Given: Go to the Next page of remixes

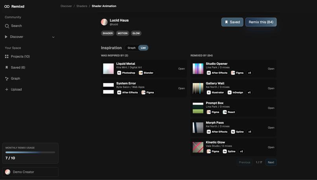Looking at the screenshot, I should (x=271, y=162).
